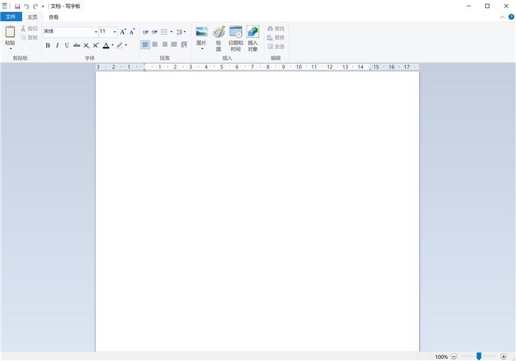Save document via quick access toolbar
This screenshot has width=516, height=361.
[x=18, y=6]
